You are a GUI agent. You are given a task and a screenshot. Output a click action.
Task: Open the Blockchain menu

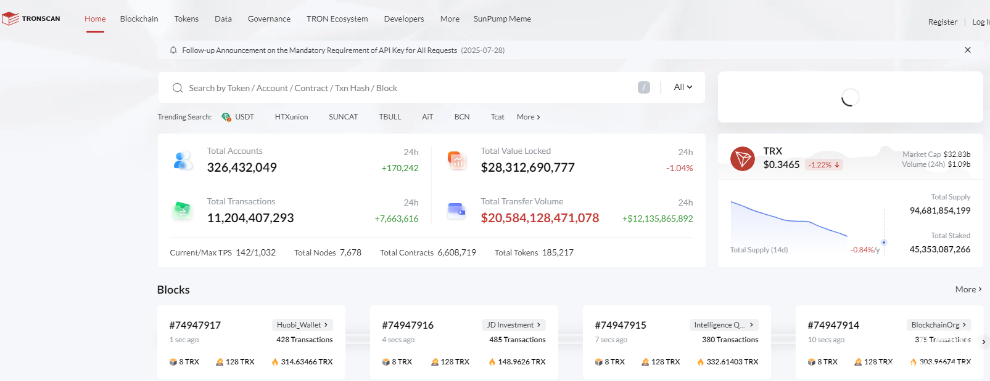pos(139,19)
